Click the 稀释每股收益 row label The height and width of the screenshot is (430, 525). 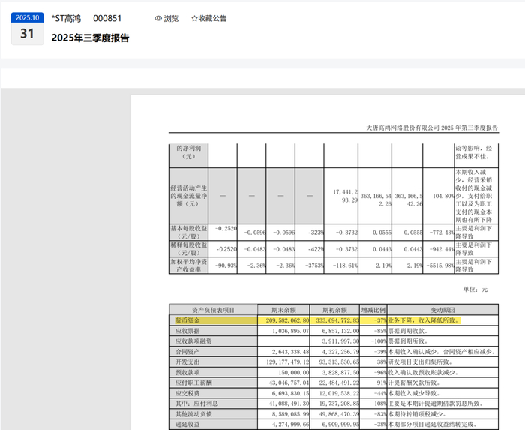click(x=189, y=249)
